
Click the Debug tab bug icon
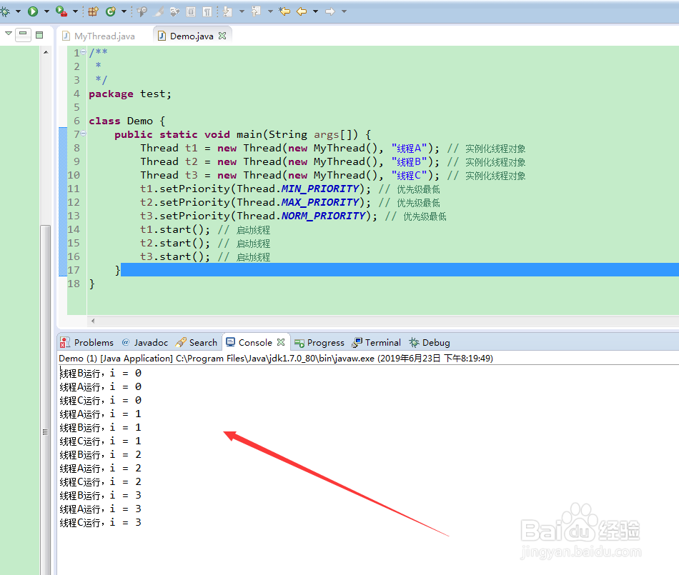414,343
